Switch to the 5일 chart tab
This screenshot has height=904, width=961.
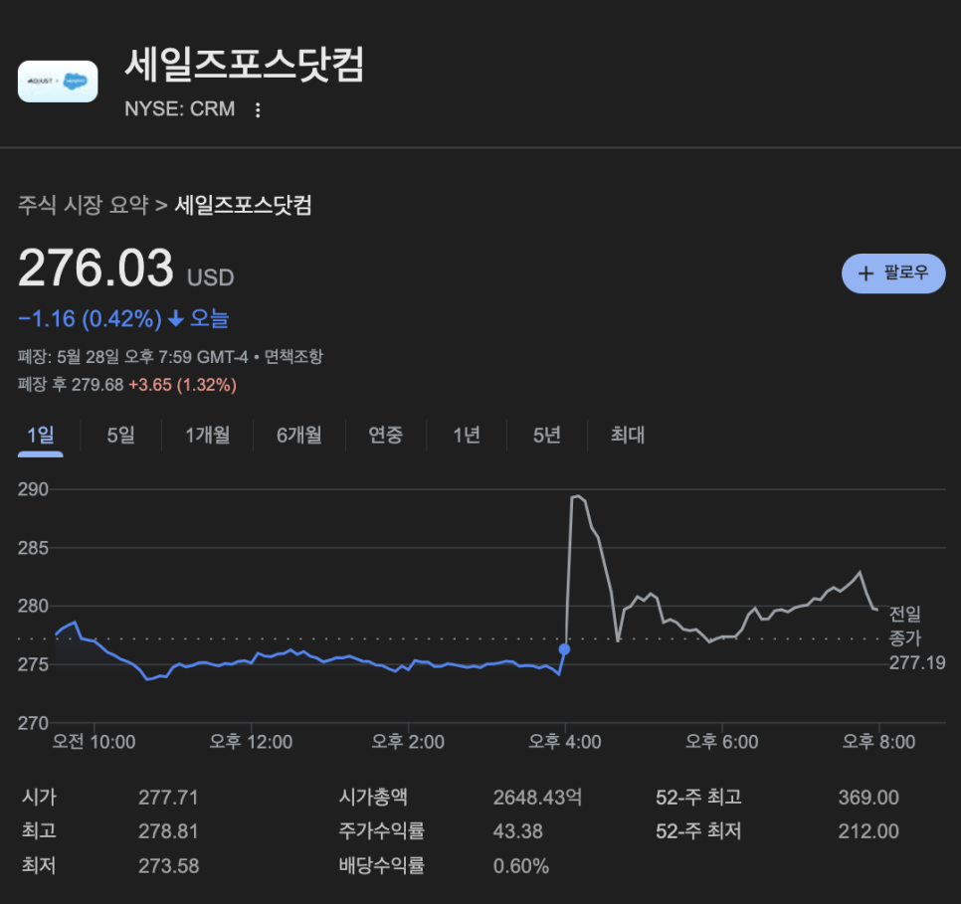point(120,436)
